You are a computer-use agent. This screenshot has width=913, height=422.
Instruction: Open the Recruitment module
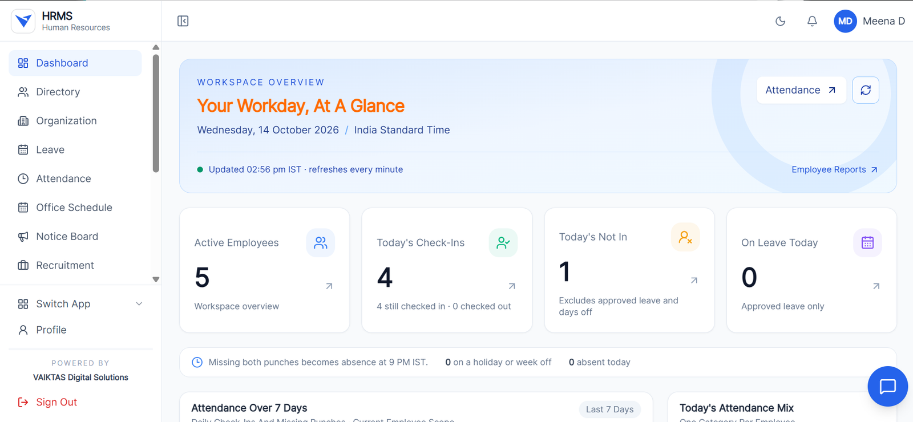pyautogui.click(x=75, y=265)
